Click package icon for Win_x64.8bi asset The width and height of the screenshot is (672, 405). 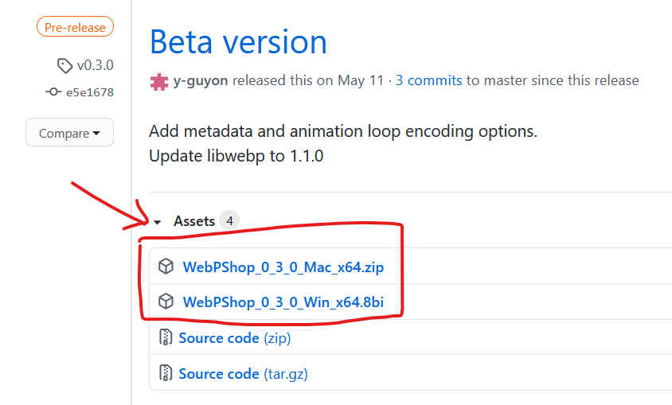tap(166, 302)
